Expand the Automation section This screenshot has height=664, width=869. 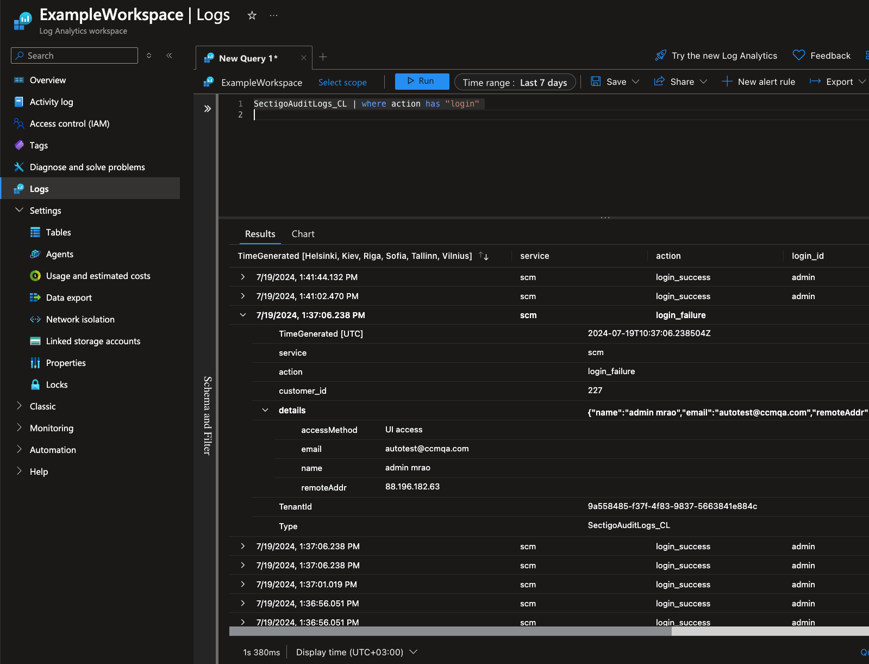(x=19, y=449)
